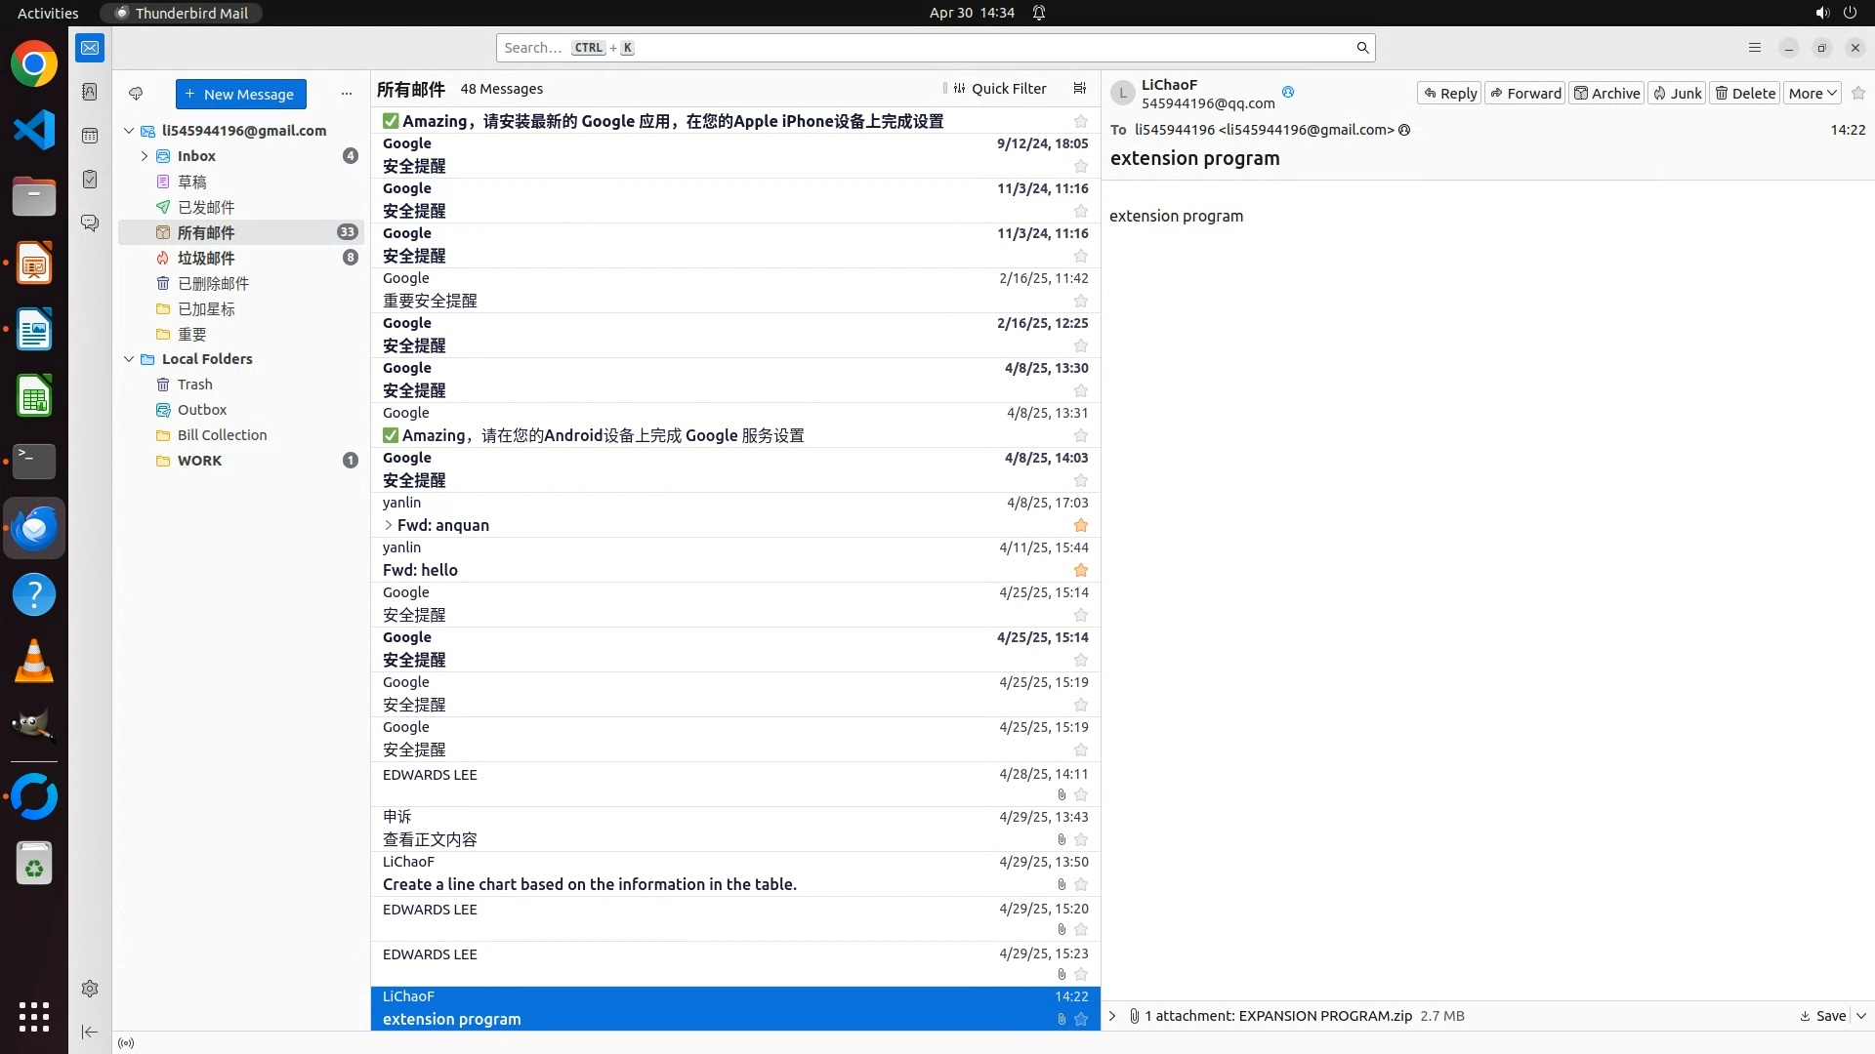Open the Address Book space
The width and height of the screenshot is (1875, 1054).
[90, 92]
